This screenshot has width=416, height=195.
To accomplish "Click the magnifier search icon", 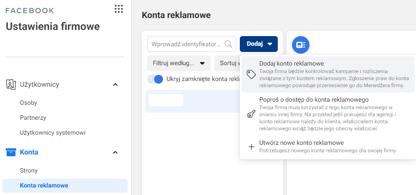I will pos(228,44).
